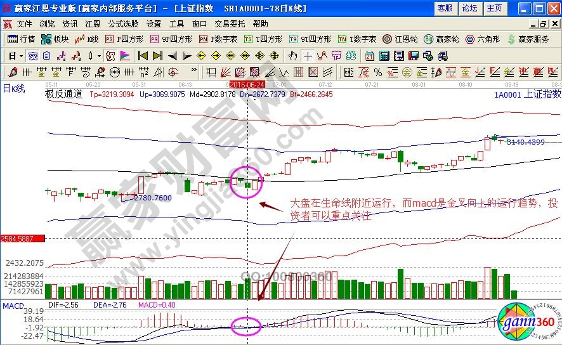Select the percent % drawing tool
This screenshot has width=562, height=345.
(x=378, y=73)
